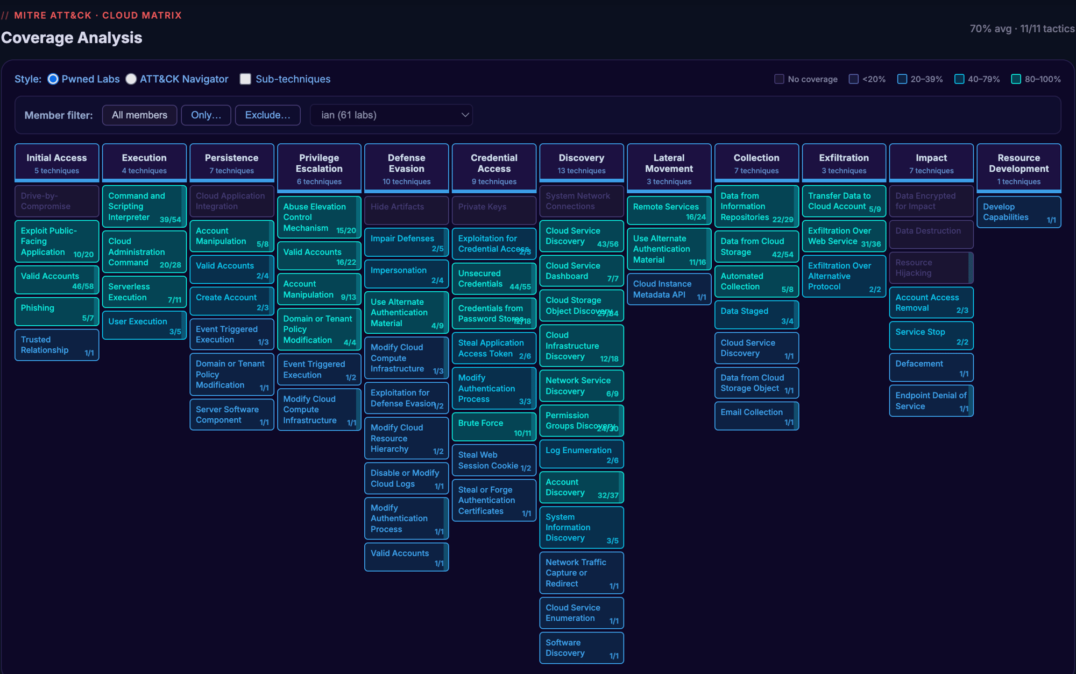Image resolution: width=1076 pixels, height=674 pixels.
Task: Click the No coverage legend swatch
Action: tap(779, 79)
